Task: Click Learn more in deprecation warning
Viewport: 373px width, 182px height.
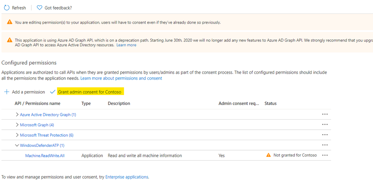Action: [x=126, y=45]
